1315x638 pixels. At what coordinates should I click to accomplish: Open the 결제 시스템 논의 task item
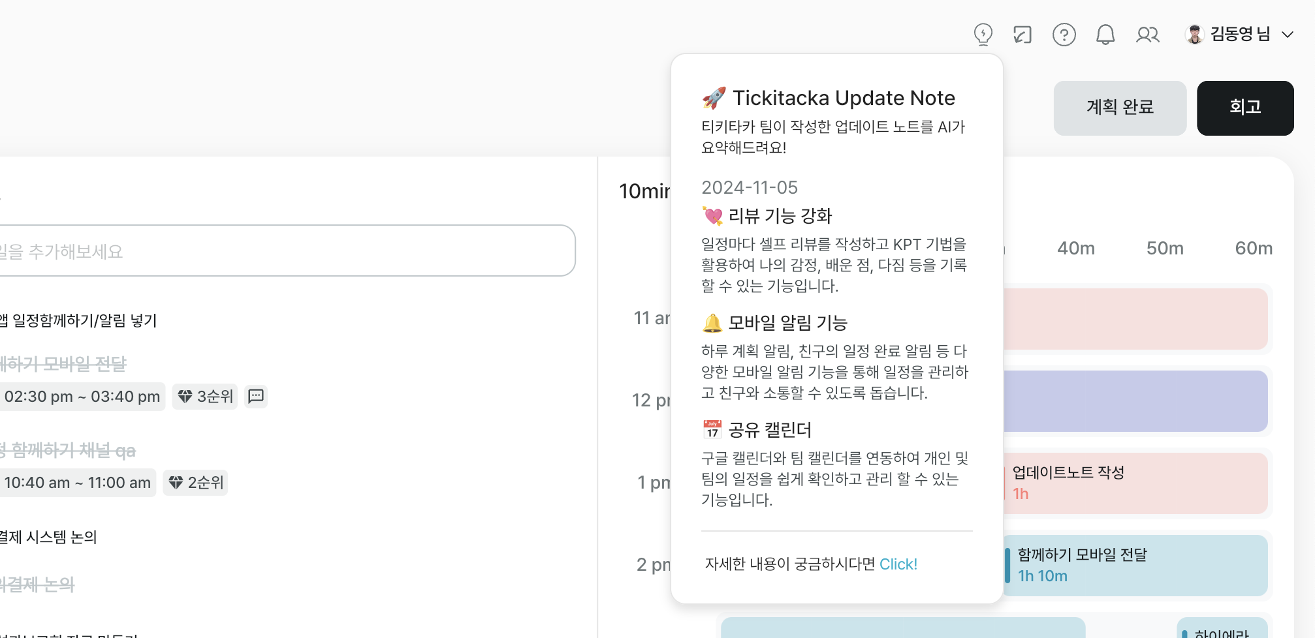pyautogui.click(x=48, y=537)
